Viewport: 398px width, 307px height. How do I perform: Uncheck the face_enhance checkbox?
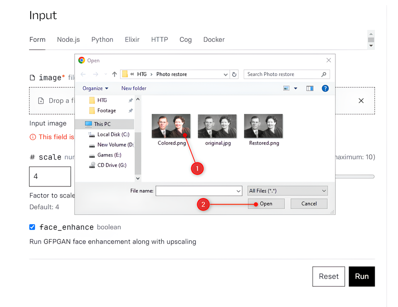point(32,227)
